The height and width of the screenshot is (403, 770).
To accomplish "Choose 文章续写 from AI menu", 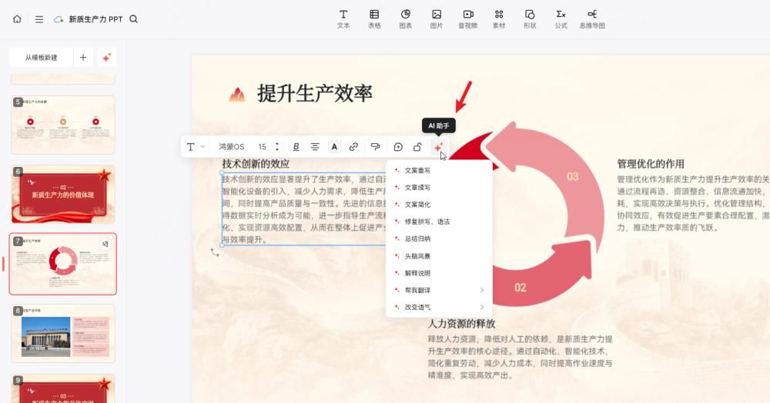I will pyautogui.click(x=439, y=188).
